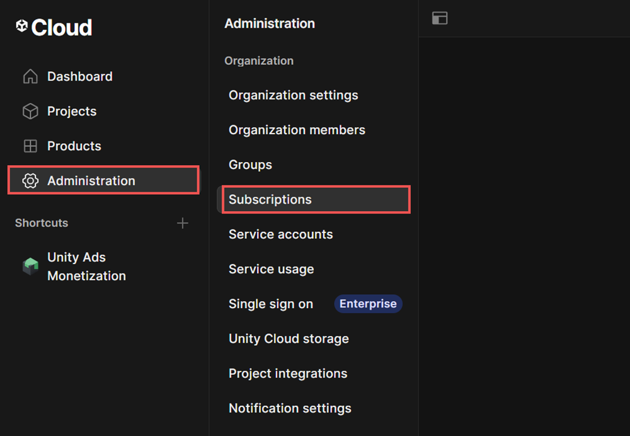Select Administration in the left navigation
Screen dimensions: 630x436
click(104, 180)
